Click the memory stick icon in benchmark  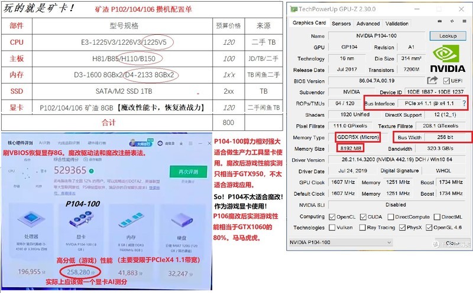[131, 219]
